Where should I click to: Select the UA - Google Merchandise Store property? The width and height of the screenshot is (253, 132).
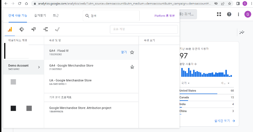coord(91,82)
